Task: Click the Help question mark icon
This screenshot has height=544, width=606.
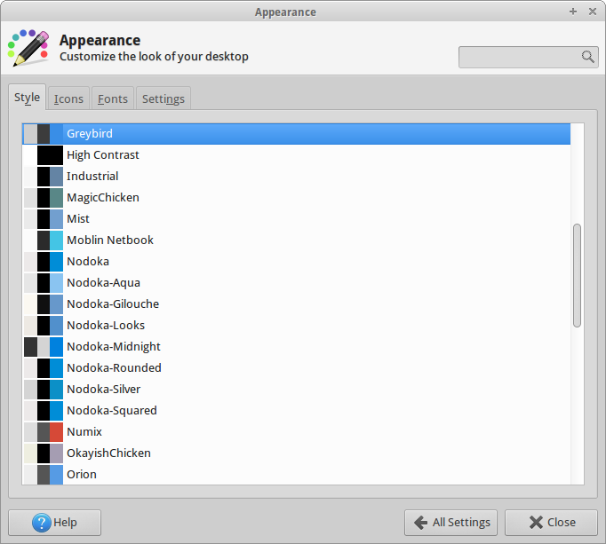Action: tap(42, 523)
